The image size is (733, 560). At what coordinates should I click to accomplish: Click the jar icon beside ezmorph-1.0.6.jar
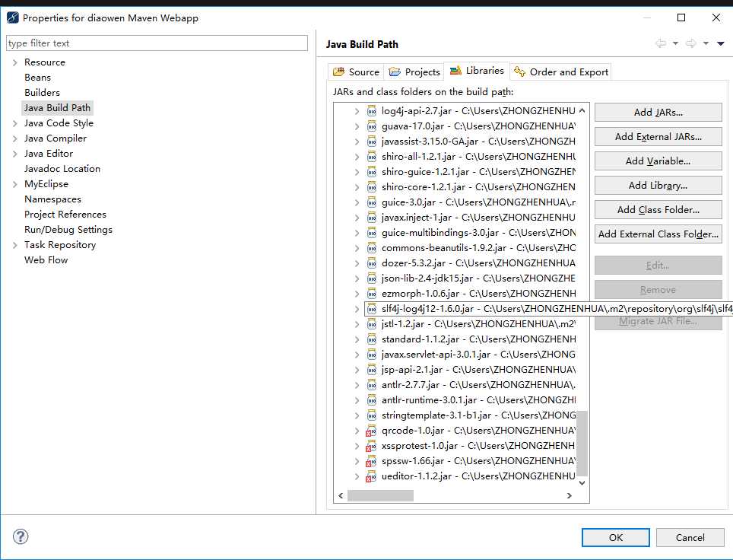[372, 294]
